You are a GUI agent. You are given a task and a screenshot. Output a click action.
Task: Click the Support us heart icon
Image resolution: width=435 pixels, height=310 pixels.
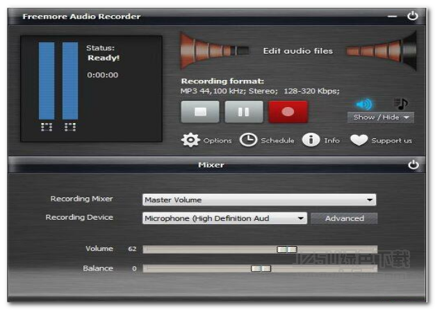[x=359, y=140]
